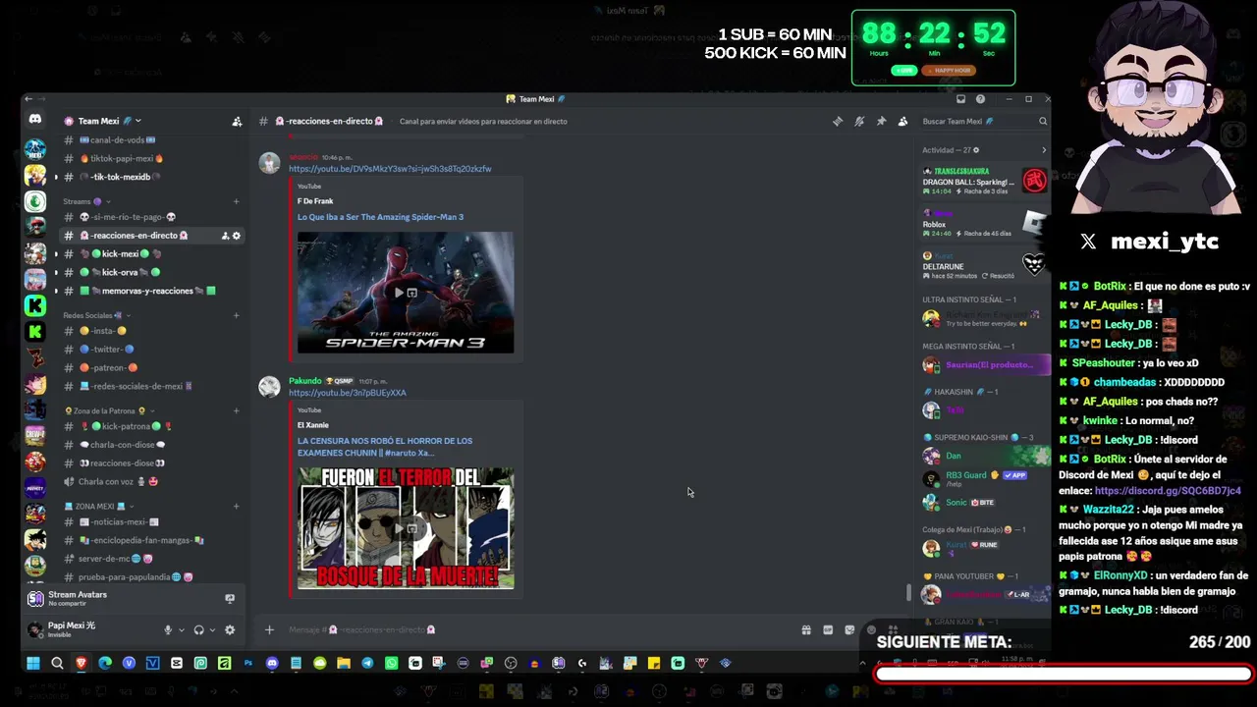
Task: Open headphone output options arrow
Action: tap(211, 630)
